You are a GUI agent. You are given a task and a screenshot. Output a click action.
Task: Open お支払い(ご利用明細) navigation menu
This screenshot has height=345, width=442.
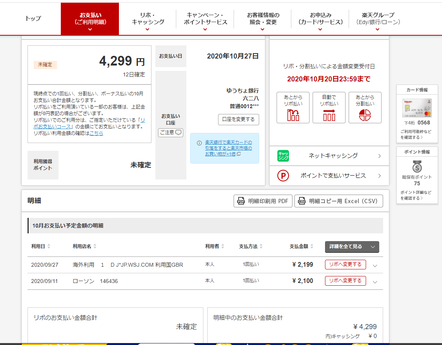[x=90, y=19]
